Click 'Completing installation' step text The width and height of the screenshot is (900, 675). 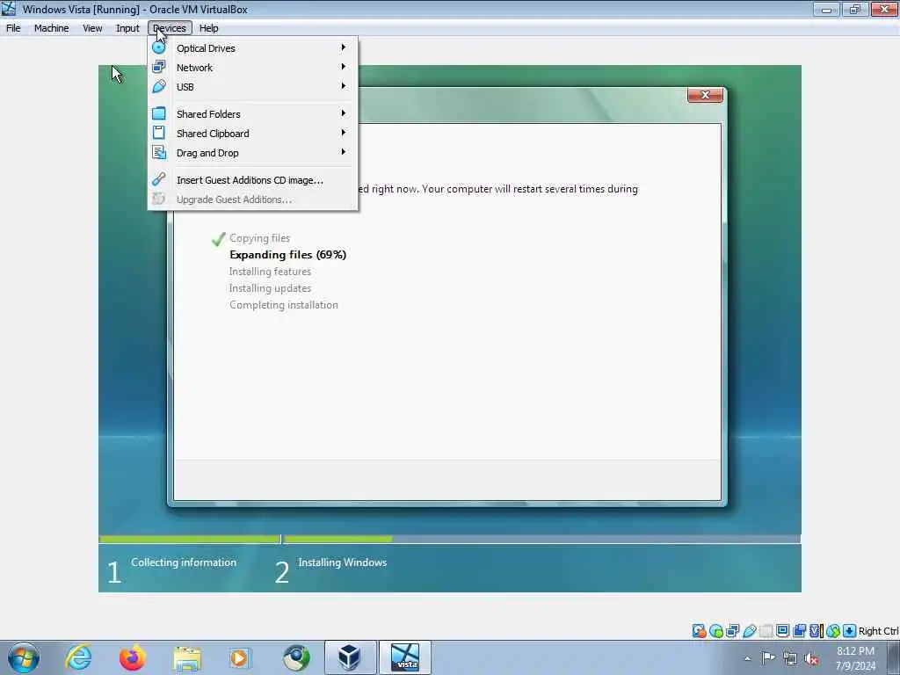[x=284, y=305]
